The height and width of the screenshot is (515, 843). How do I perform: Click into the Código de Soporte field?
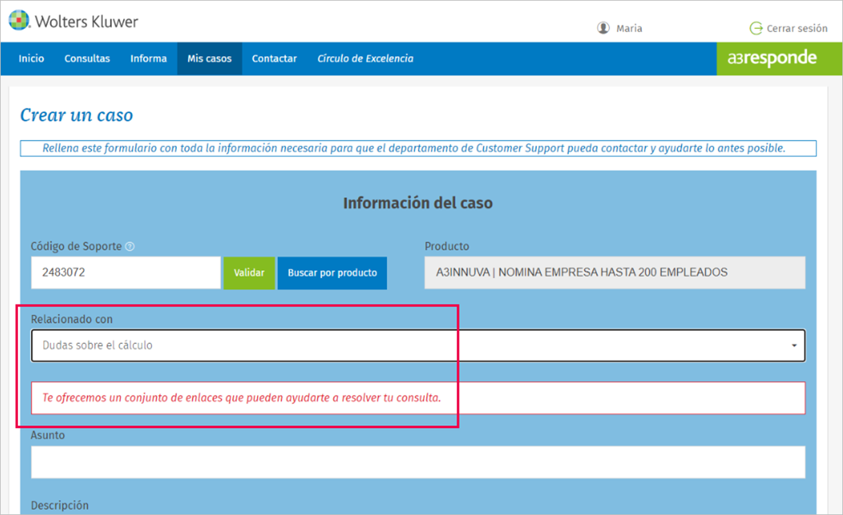pos(126,273)
